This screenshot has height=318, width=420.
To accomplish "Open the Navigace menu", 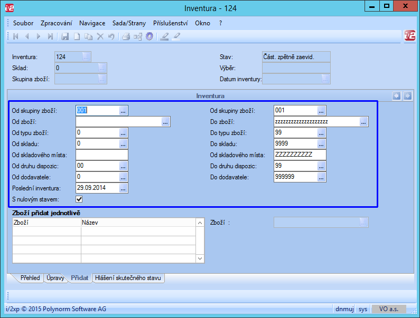I will [92, 23].
